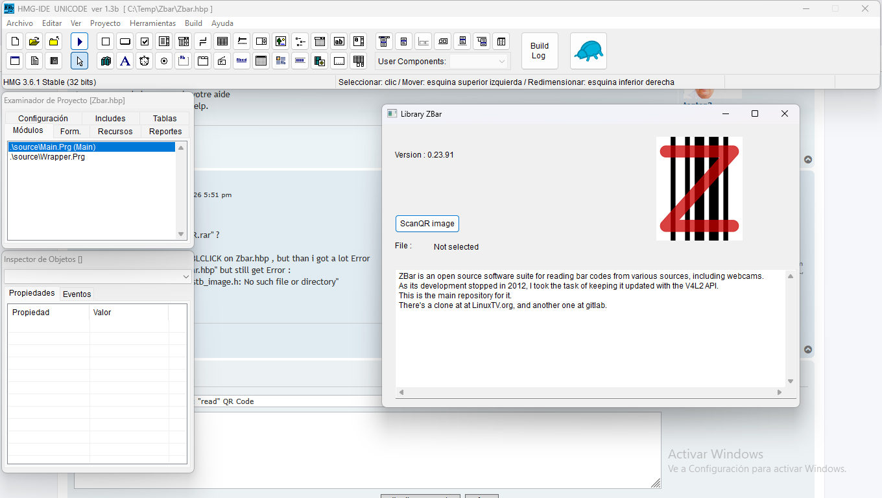Choose the Grid control tool icon
The image size is (882, 498).
pyautogui.click(x=222, y=41)
